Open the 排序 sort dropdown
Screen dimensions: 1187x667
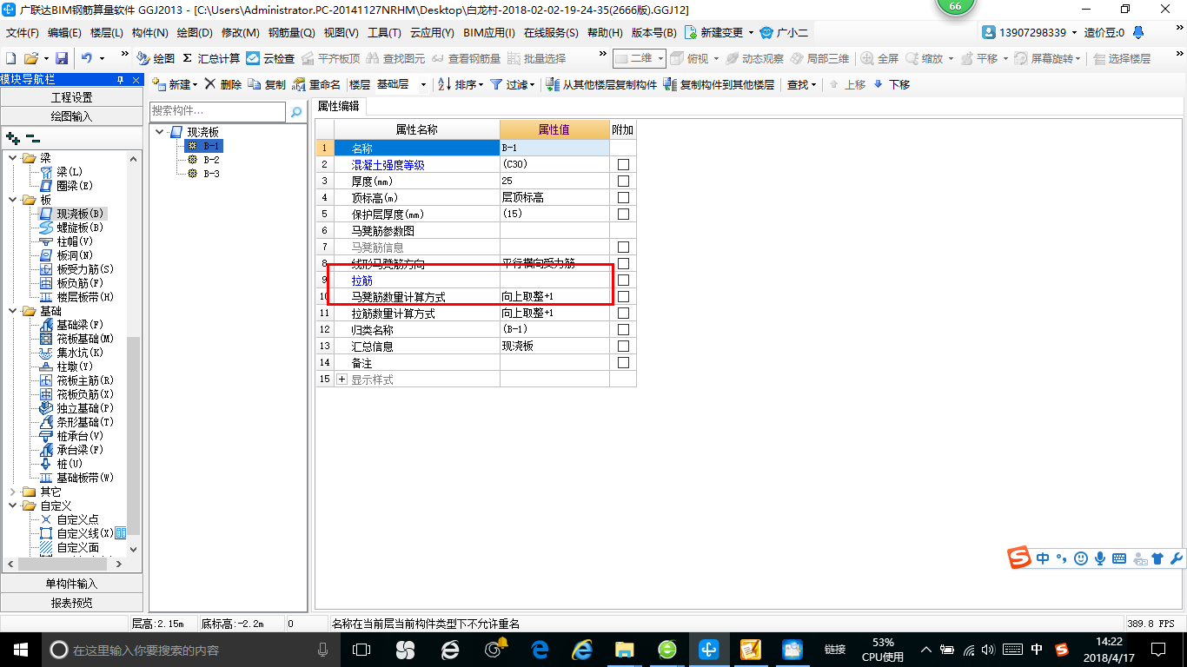461,84
